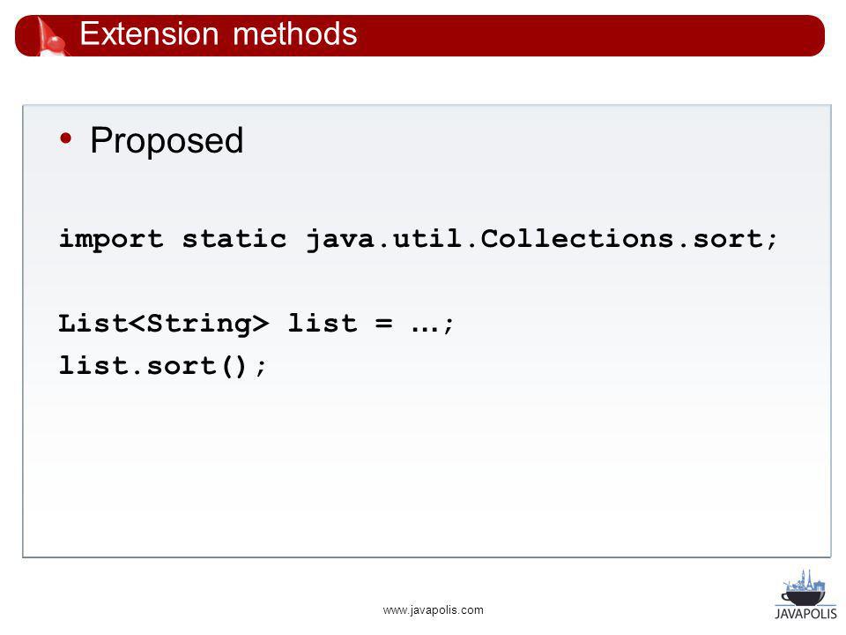Click the import static code line
The height and width of the screenshot is (635, 846).
tap(418, 239)
